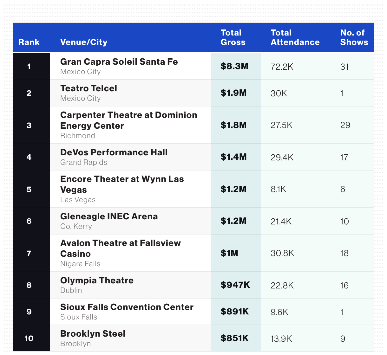The height and width of the screenshot is (355, 387).
Task: Select the city "Richmond"
Action: tap(78, 136)
